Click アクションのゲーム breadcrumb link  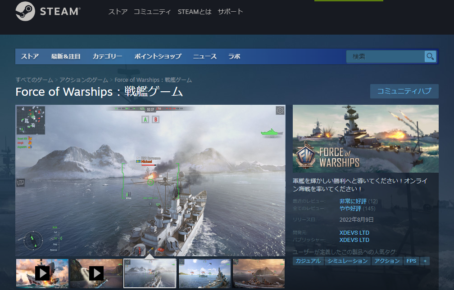click(x=84, y=80)
